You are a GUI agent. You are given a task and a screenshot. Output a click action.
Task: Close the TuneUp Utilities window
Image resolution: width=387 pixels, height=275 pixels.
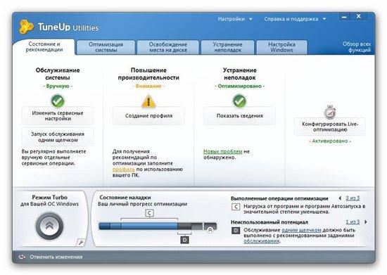pos(359,17)
